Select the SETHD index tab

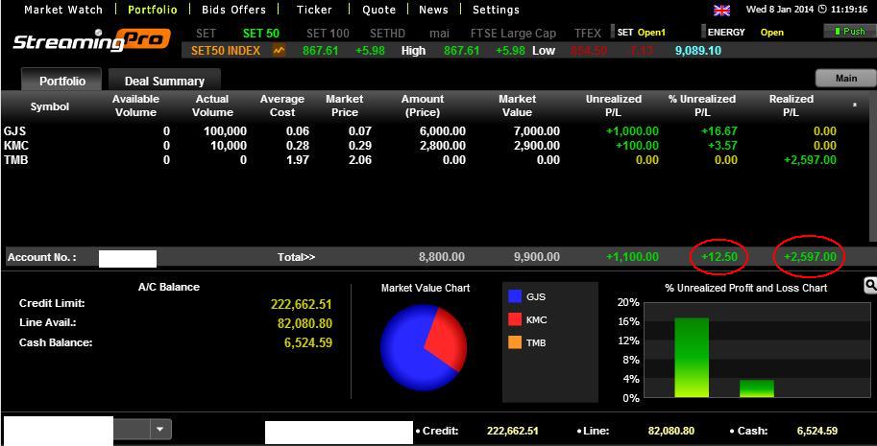tap(387, 33)
